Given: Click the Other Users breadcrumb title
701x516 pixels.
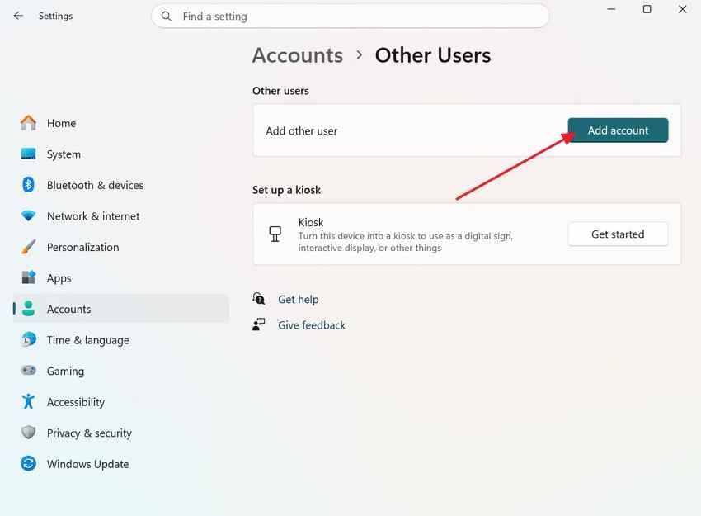Looking at the screenshot, I should 433,55.
